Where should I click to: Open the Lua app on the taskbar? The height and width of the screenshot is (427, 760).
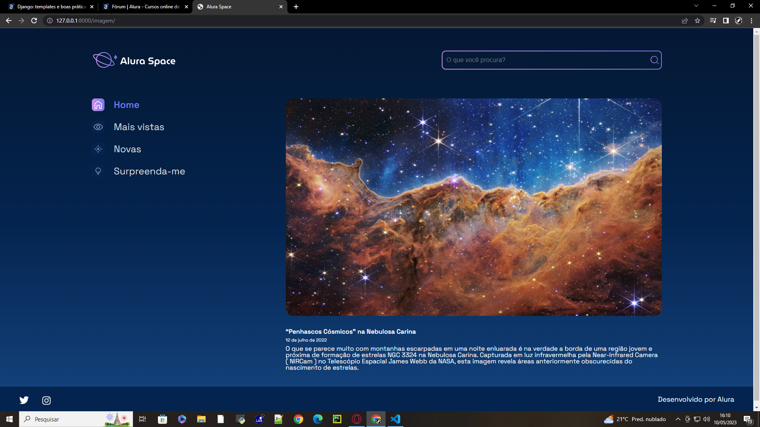point(260,419)
